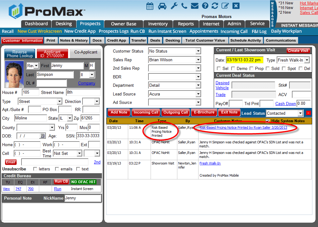The image size is (318, 227).
Task: Open the envelope mail icon
Action: pyautogui.click(x=195, y=6)
